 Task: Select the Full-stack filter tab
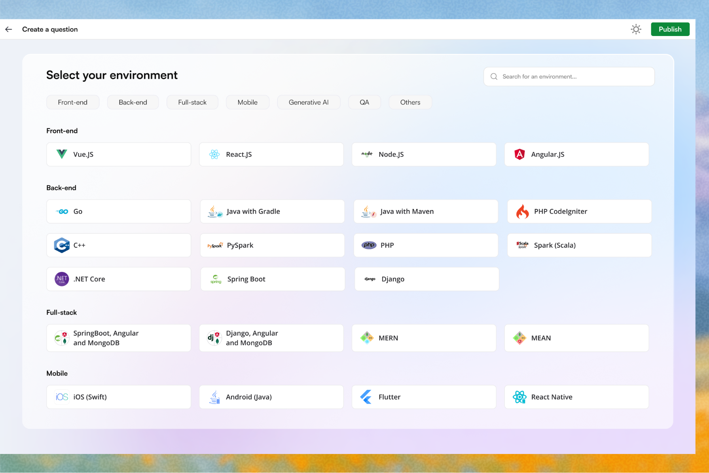pyautogui.click(x=192, y=102)
